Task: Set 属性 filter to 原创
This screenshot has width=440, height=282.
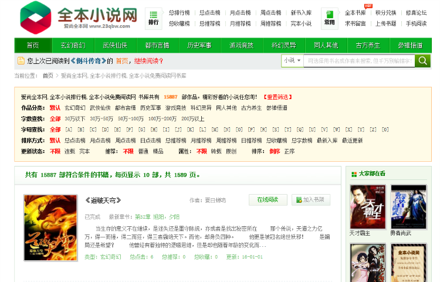Action: [x=231, y=151]
